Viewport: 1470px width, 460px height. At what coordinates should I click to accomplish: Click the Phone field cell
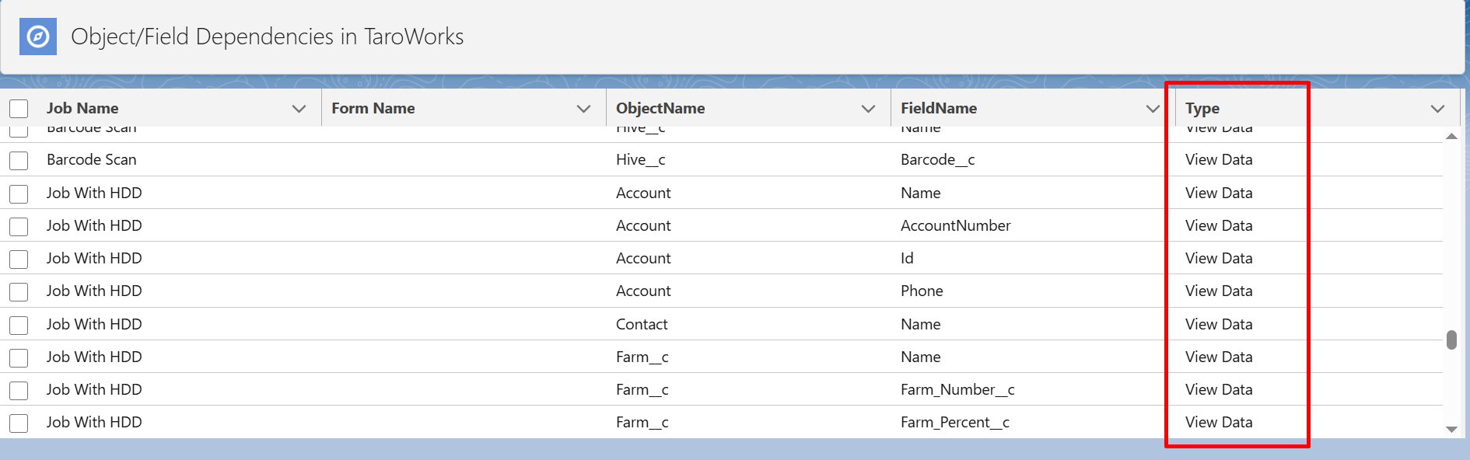[x=922, y=291]
